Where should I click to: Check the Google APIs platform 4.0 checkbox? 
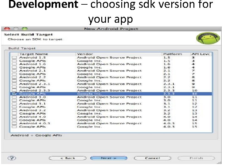click(14, 120)
